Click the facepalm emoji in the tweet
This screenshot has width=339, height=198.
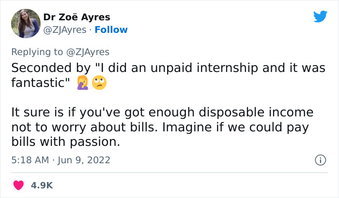tap(83, 84)
